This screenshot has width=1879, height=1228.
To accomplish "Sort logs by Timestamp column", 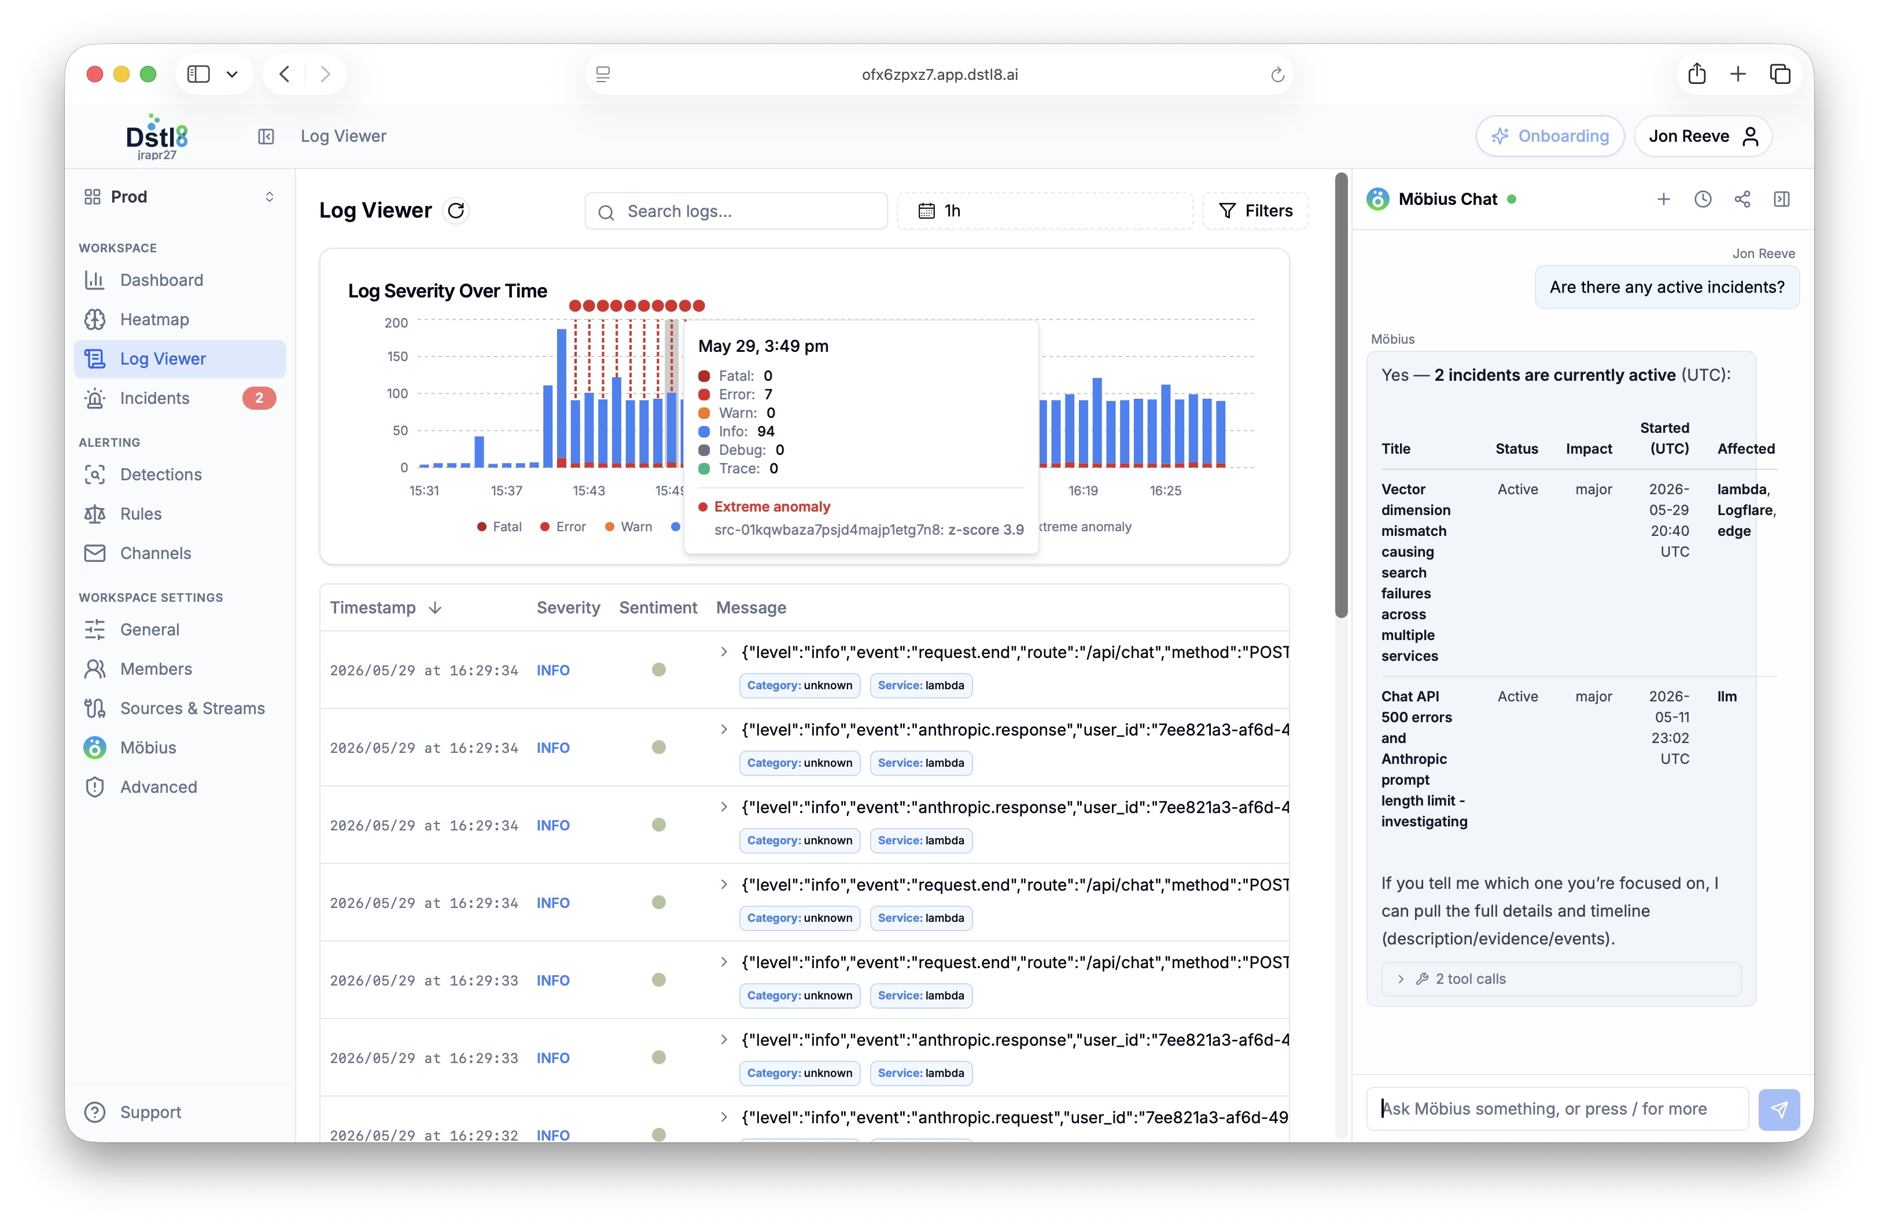I will click(385, 607).
